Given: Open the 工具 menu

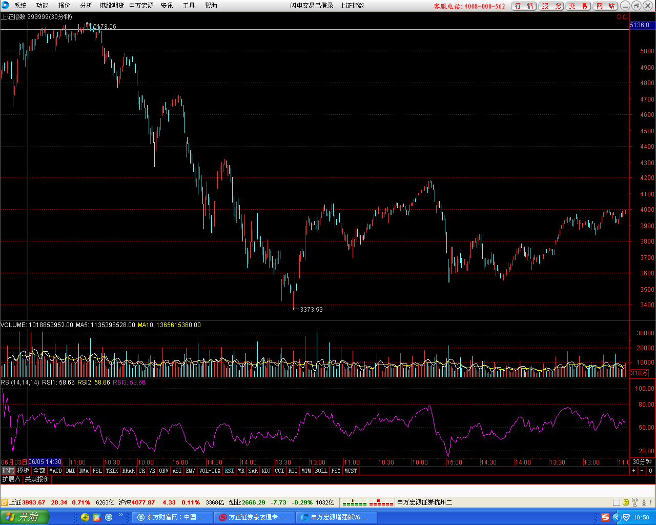Looking at the screenshot, I should tap(189, 6).
